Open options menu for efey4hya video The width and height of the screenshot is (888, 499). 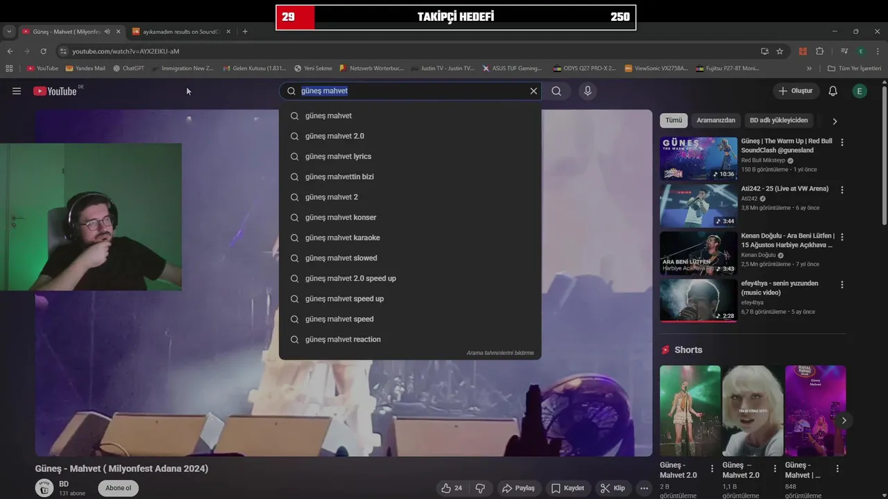click(x=842, y=284)
